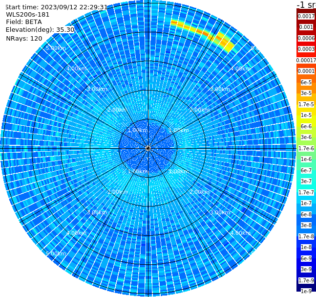Click the 6e-6 colorbar label

coord(306,126)
